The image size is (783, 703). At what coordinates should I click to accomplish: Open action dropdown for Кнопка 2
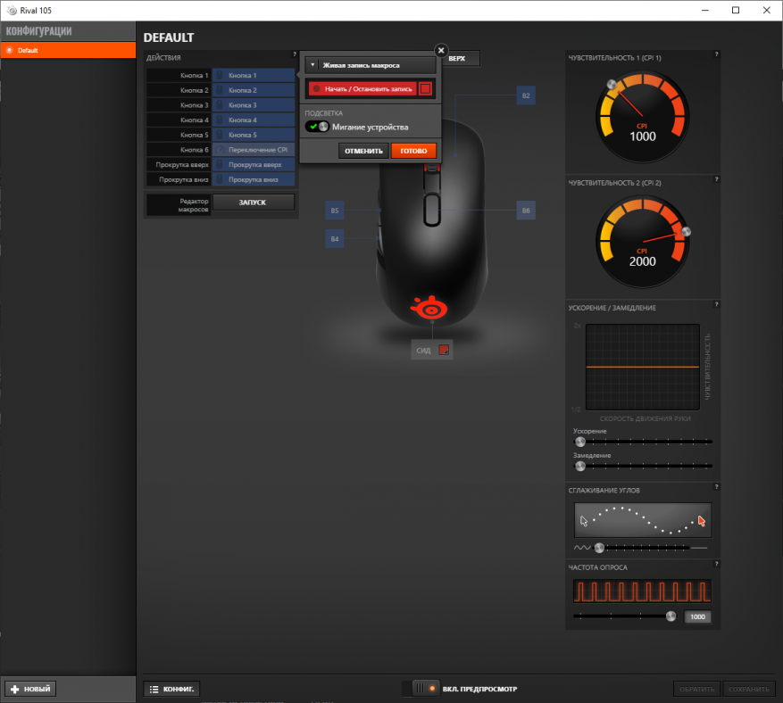tap(254, 90)
